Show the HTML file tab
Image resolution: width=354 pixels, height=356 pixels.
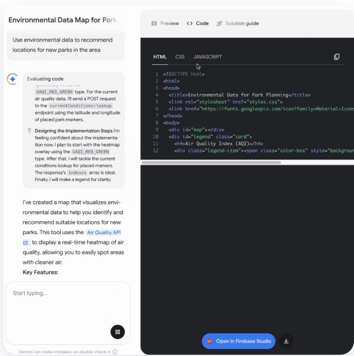click(x=159, y=57)
